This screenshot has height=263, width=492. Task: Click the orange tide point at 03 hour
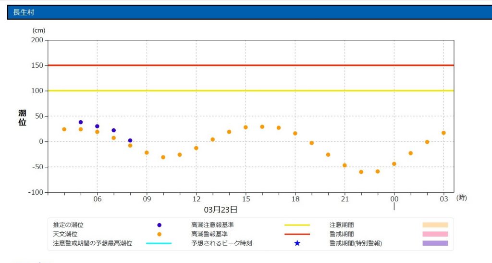(x=443, y=133)
